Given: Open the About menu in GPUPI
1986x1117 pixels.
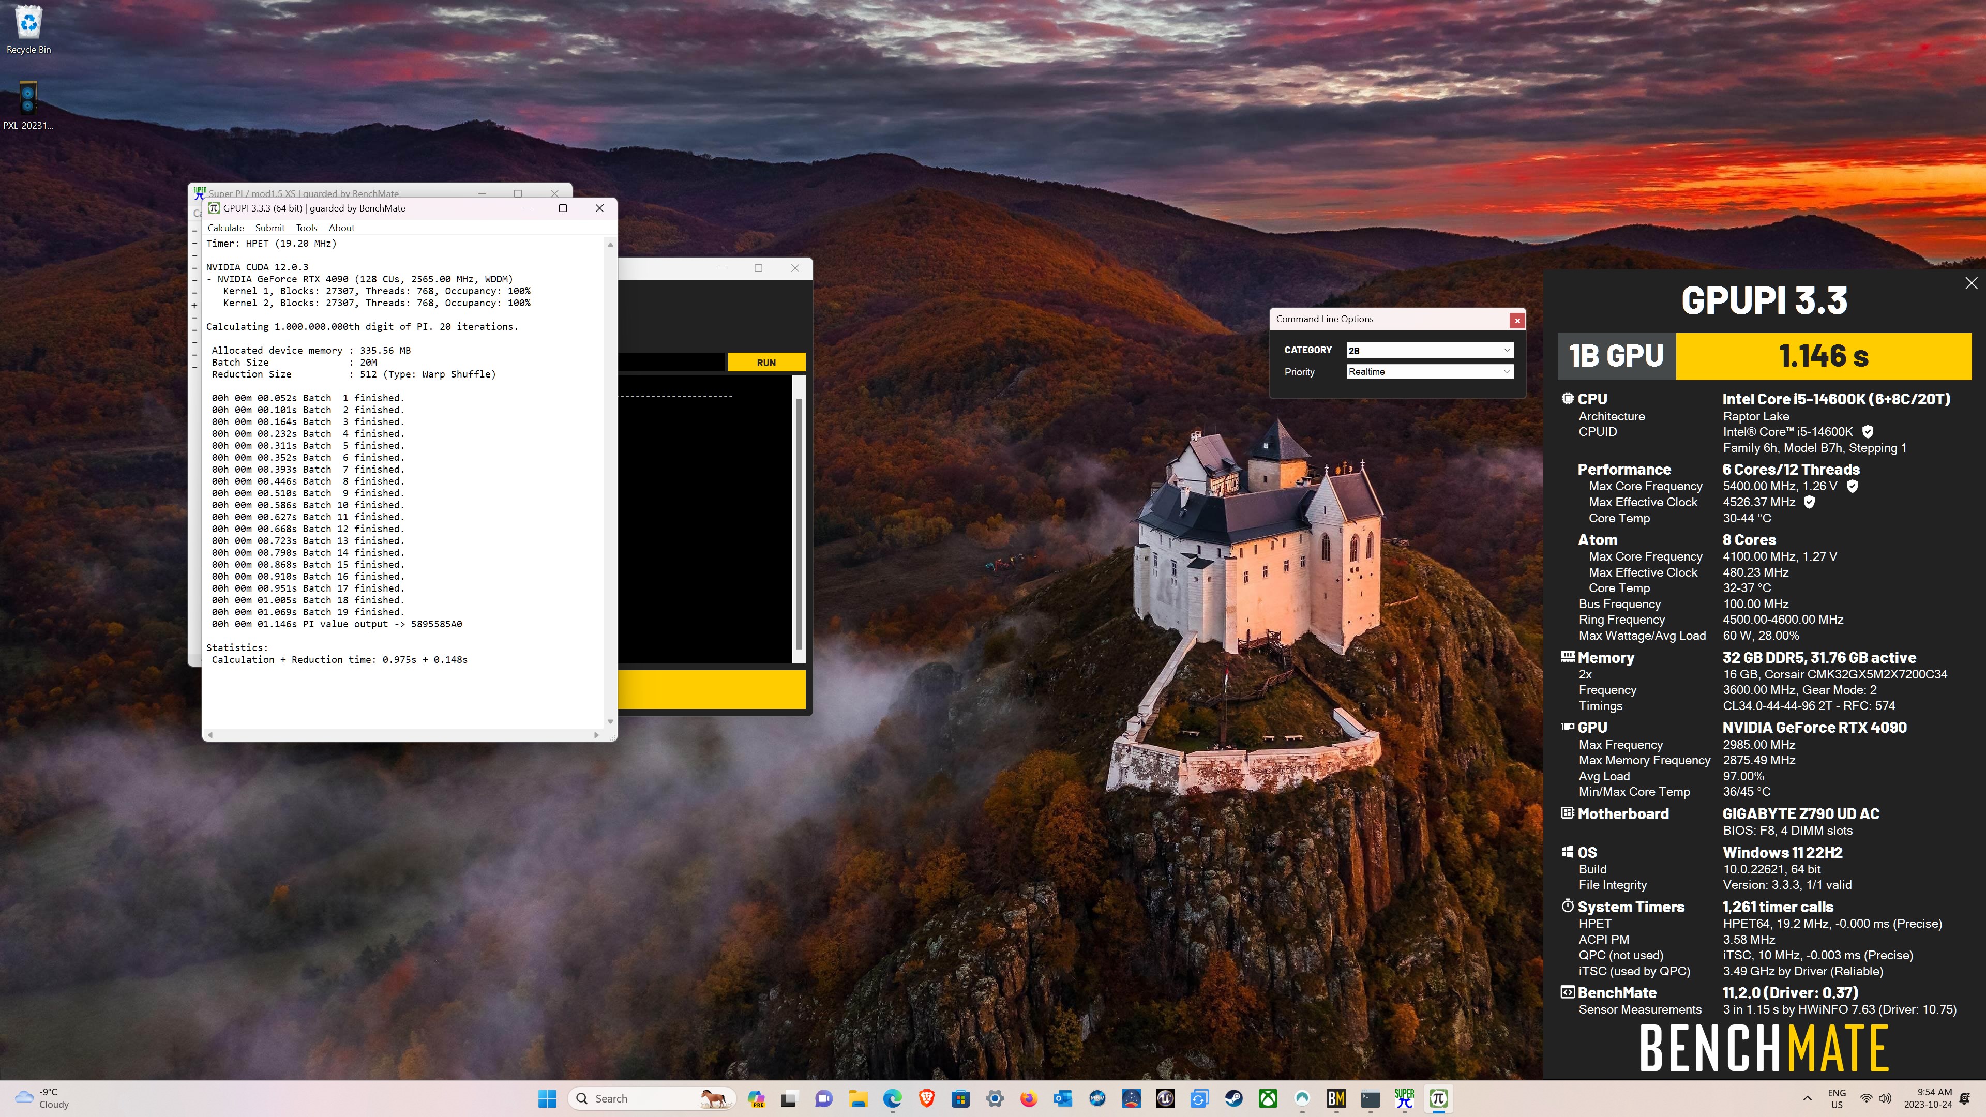Looking at the screenshot, I should pyautogui.click(x=341, y=228).
